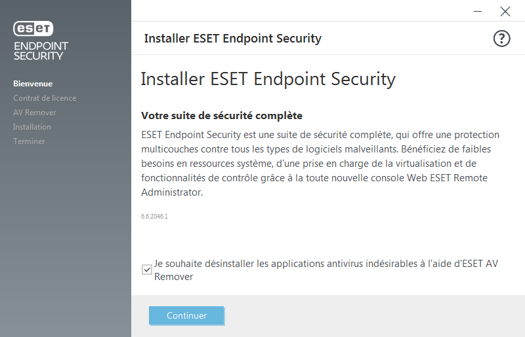Click 'Votre suite de sécurité complète' subheading
Viewport: 525px width, 337px height.
coord(222,116)
